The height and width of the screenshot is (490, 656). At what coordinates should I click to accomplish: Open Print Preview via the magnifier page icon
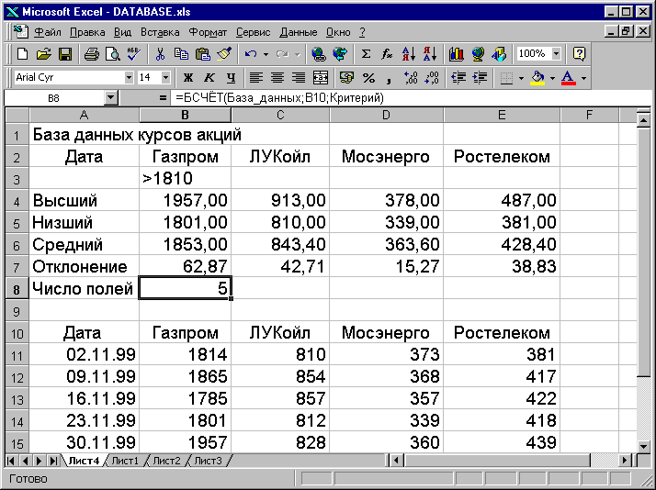112,54
